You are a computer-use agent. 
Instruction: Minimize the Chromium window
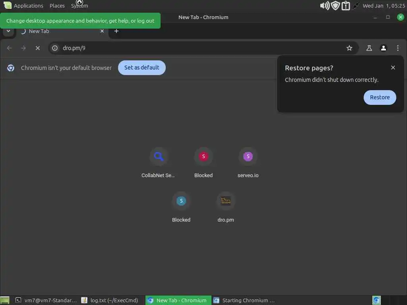point(375,17)
